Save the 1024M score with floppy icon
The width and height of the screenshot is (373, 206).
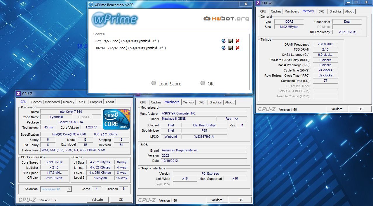[231, 48]
